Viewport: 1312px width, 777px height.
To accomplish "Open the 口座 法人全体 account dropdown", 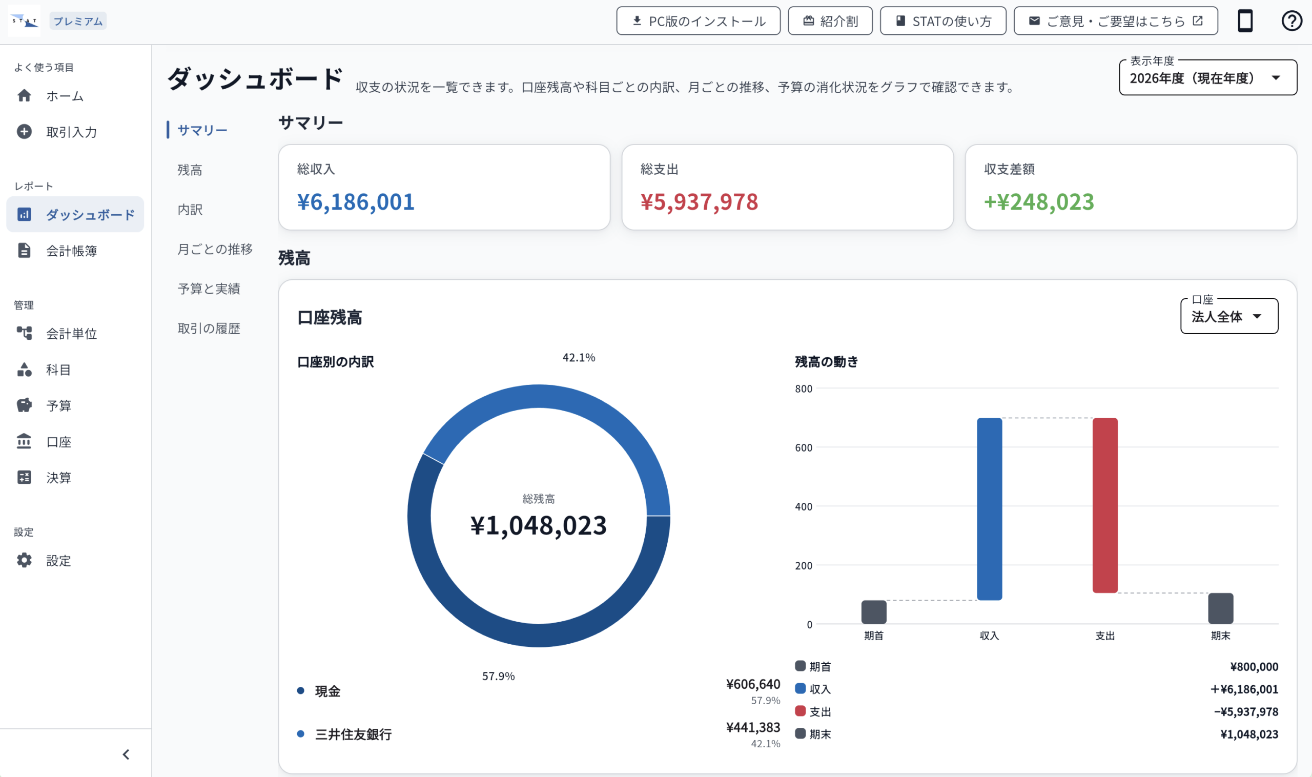I will [x=1229, y=316].
